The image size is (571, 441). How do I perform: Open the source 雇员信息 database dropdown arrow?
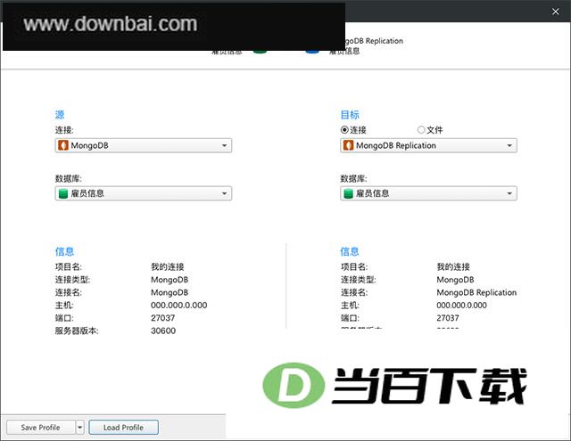[224, 193]
